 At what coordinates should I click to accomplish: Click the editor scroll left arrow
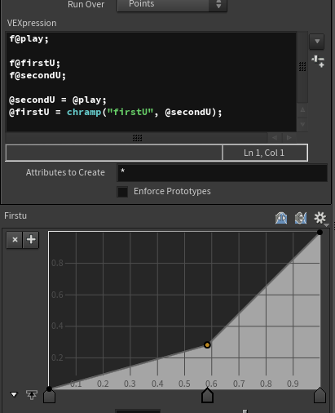(275, 138)
